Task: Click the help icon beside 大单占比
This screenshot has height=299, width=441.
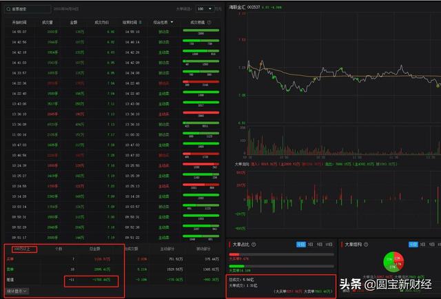Action: (254, 245)
